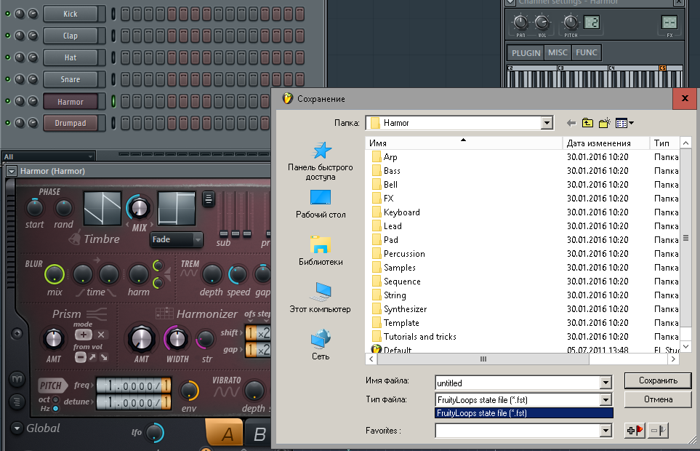
Task: Toggle the Drumpad channel mute LED
Action: [x=7, y=123]
